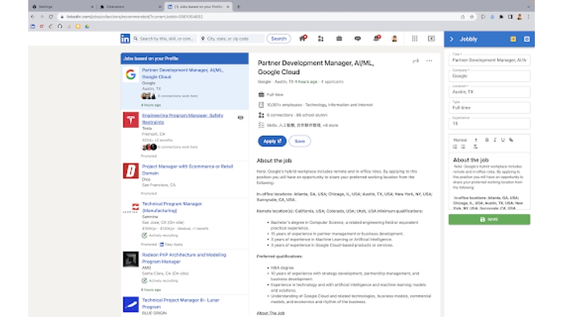The image size is (563, 317).
Task: Open Technical Program Manager (Manufacturing) job
Action: point(172,207)
